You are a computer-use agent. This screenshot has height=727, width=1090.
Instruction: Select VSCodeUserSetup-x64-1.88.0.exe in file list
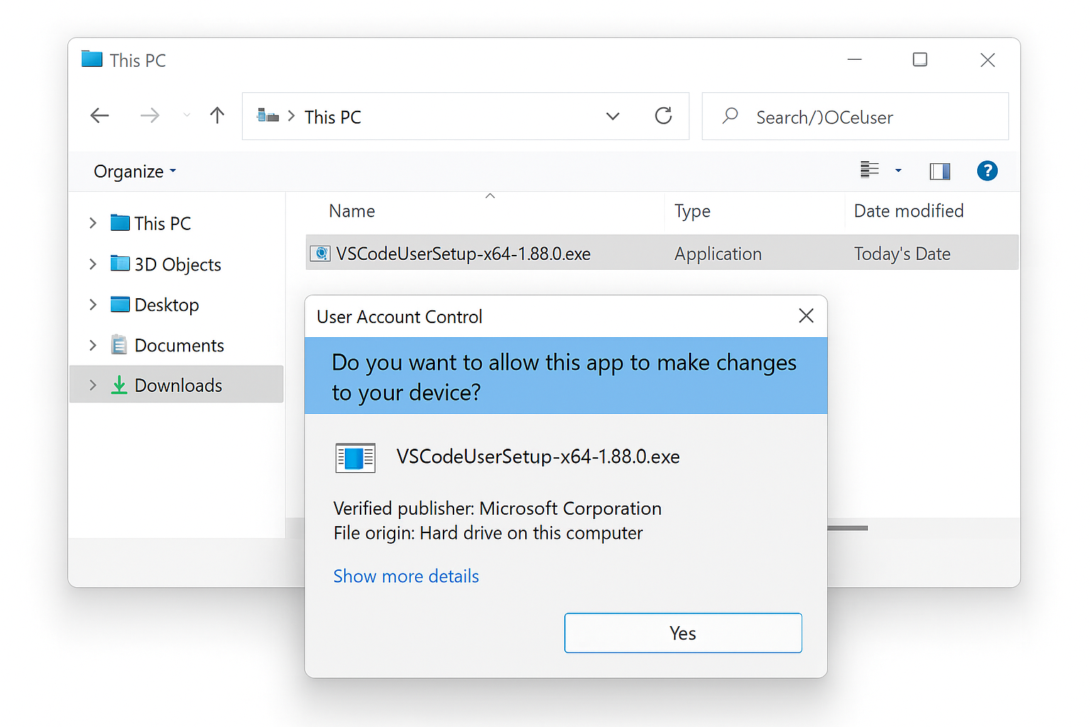point(463,253)
